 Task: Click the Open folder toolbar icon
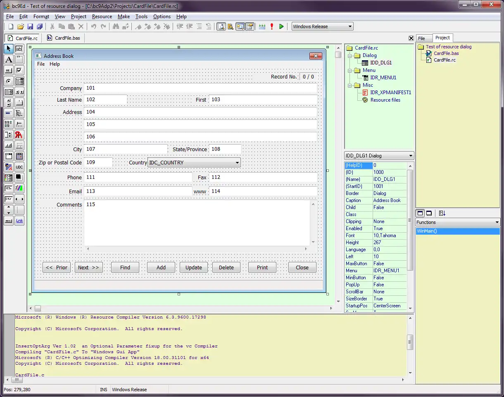coord(20,26)
